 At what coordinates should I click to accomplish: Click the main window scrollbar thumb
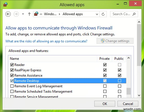coord(139,45)
